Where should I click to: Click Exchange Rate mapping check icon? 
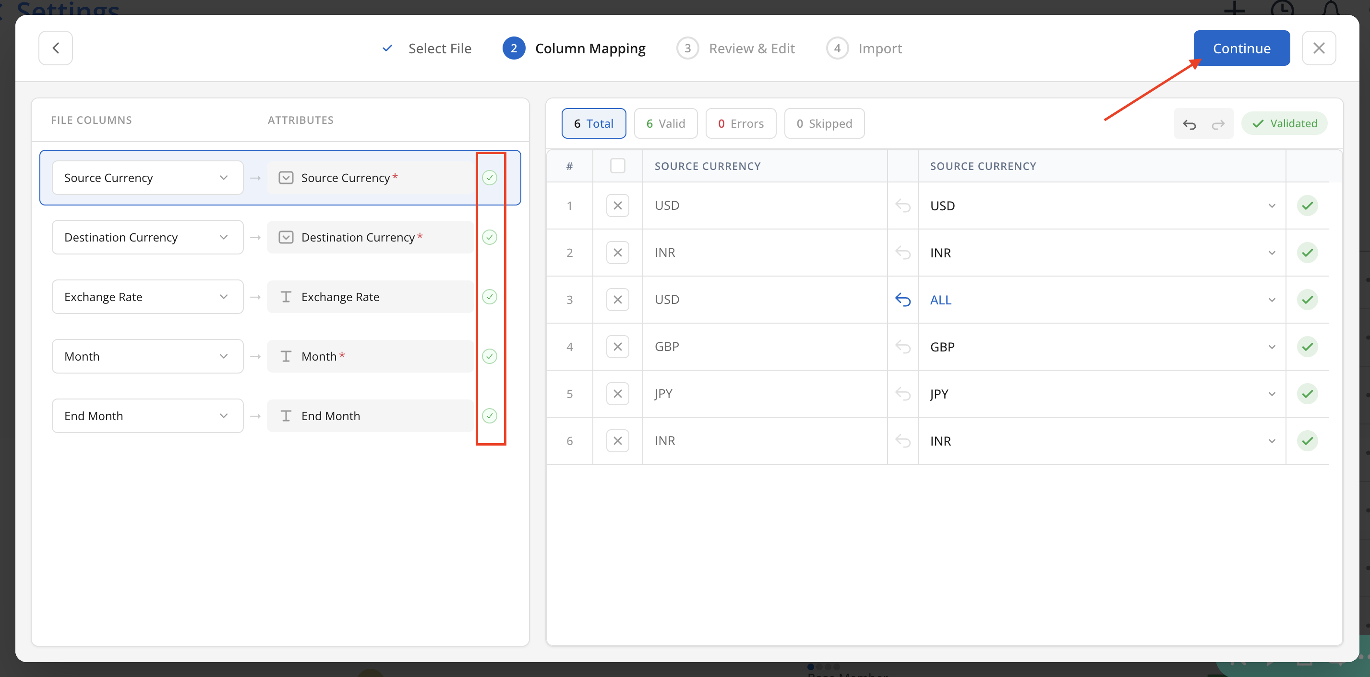(489, 297)
